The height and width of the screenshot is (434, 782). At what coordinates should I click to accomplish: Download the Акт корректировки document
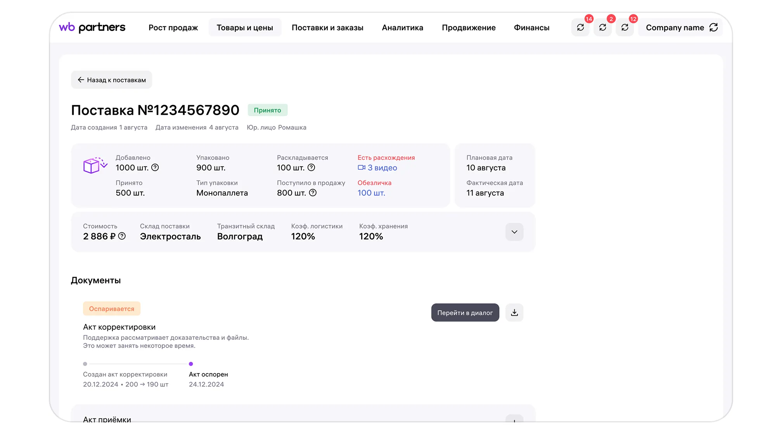click(514, 313)
